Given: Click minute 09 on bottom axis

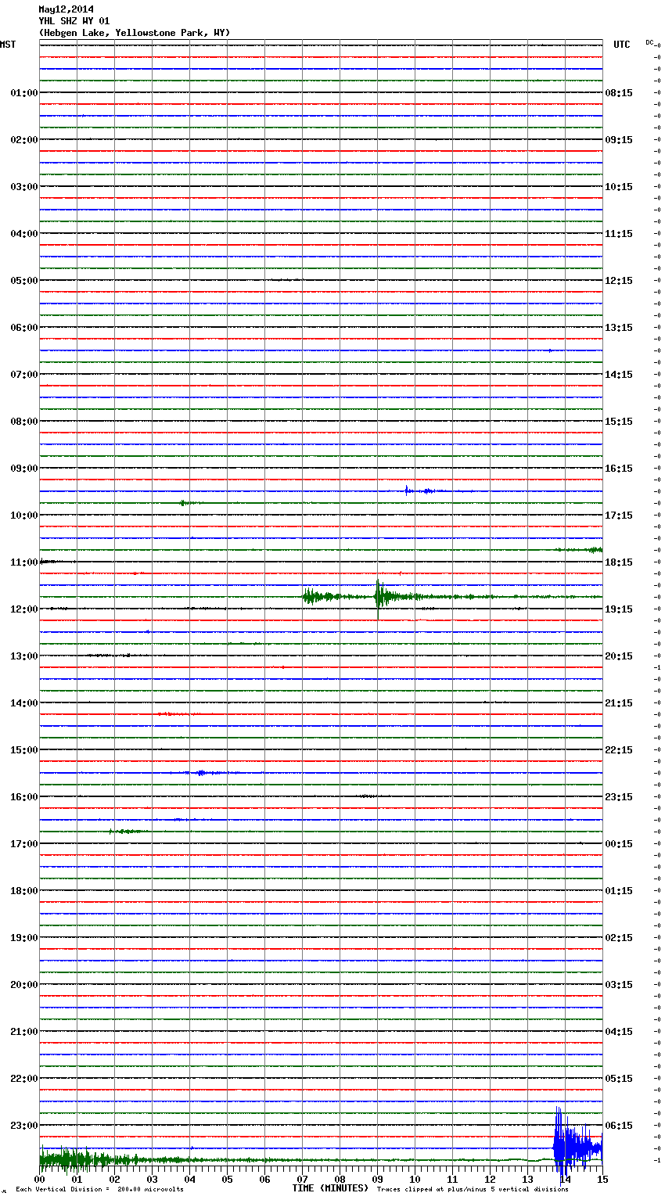Looking at the screenshot, I should (378, 1179).
